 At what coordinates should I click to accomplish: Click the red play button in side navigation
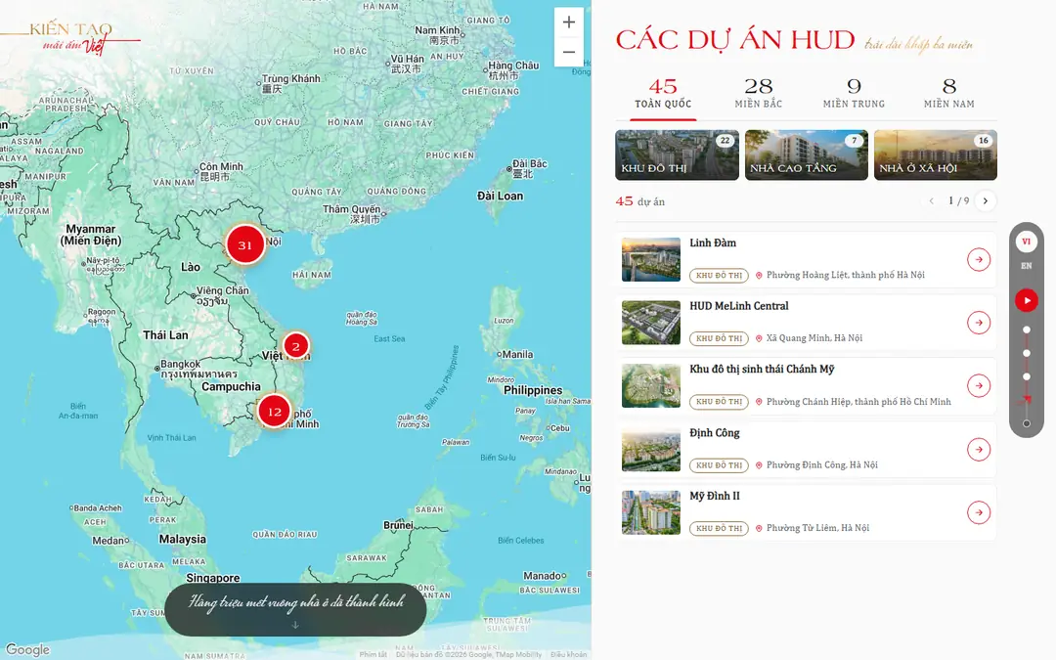pyautogui.click(x=1027, y=300)
